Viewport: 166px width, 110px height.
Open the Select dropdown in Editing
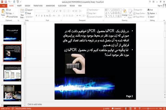point(151,17)
